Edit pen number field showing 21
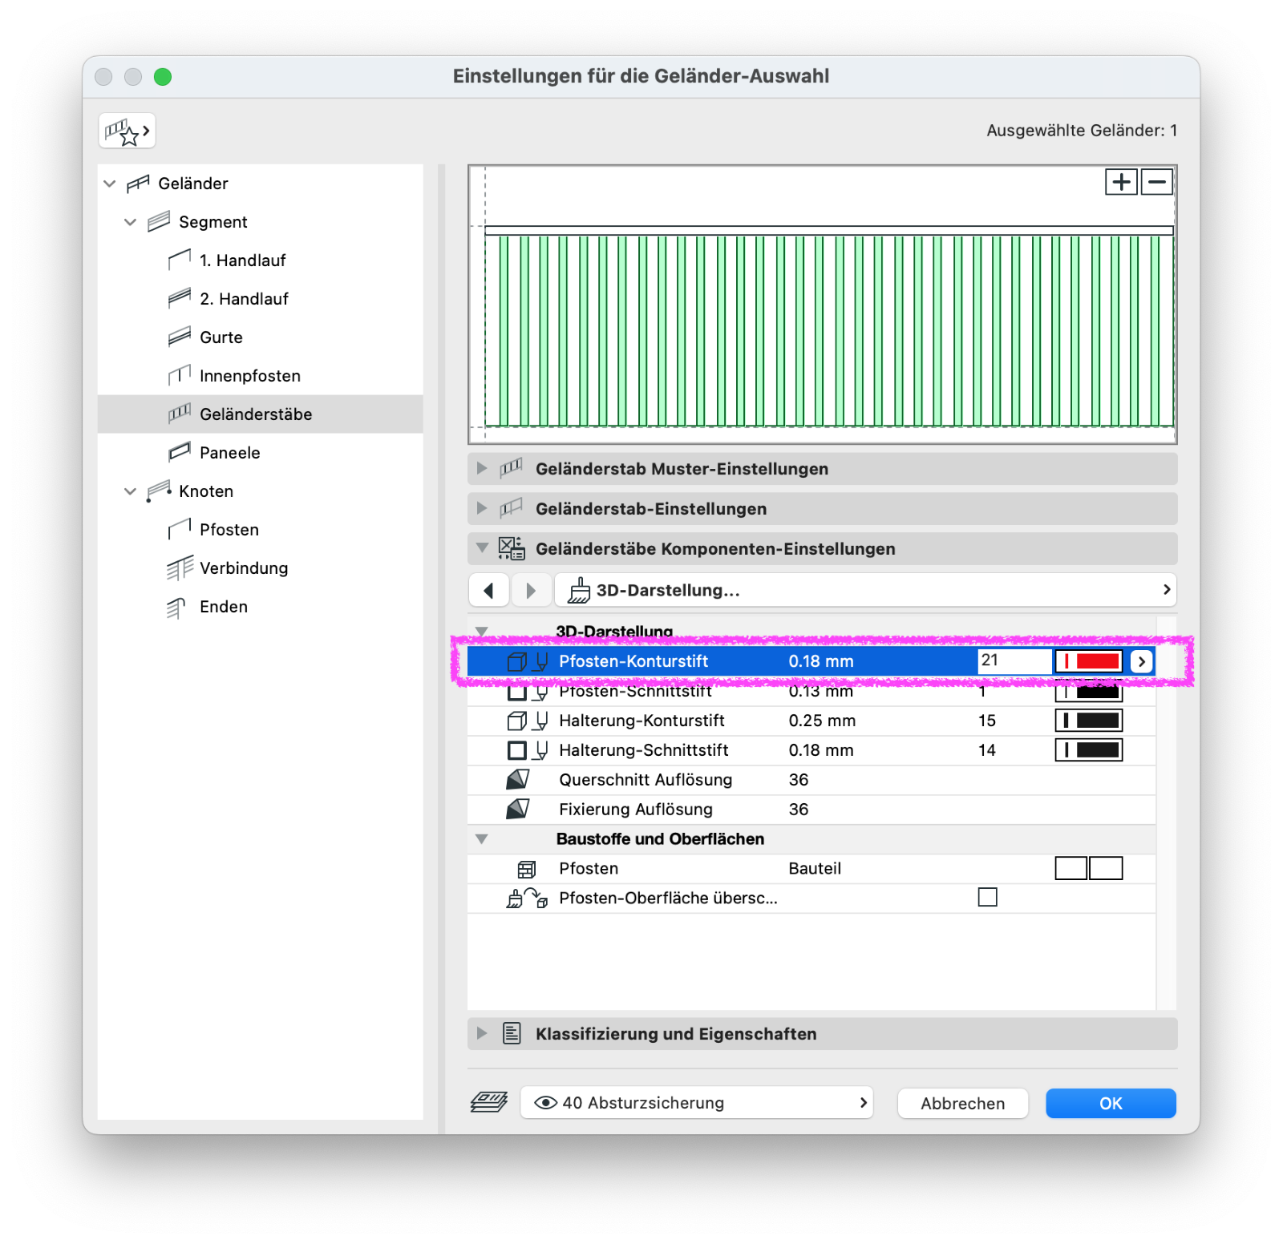This screenshot has height=1244, width=1283. 1014,661
